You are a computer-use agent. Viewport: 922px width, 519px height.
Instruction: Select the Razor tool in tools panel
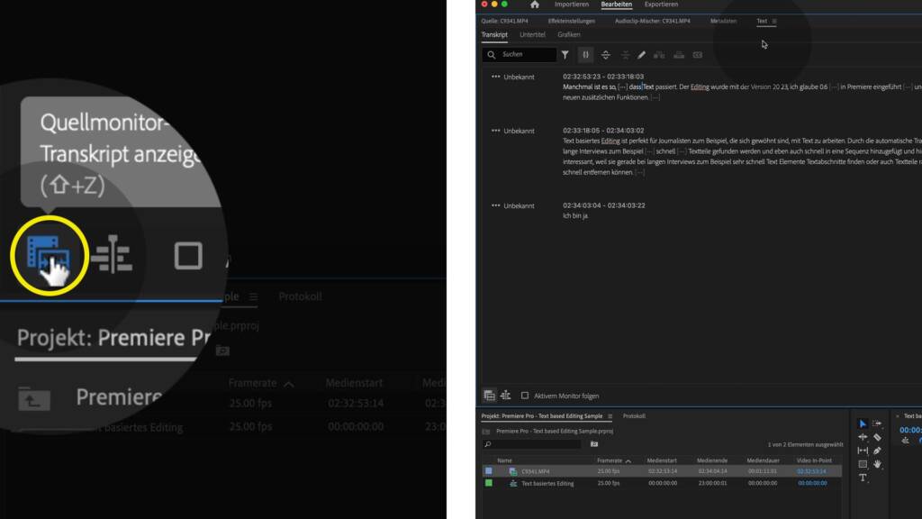click(877, 437)
